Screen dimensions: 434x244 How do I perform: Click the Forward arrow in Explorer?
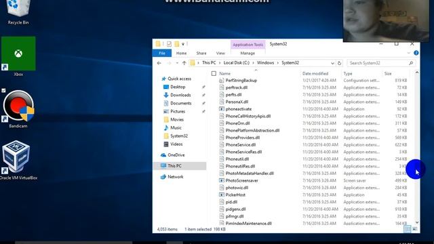click(169, 63)
